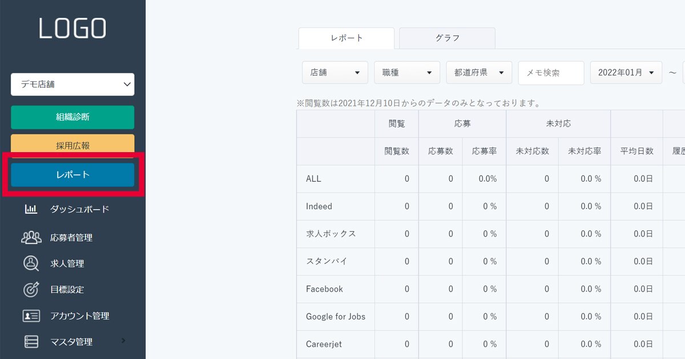This screenshot has height=359, width=685.
Task: Click the goal setting target icon
Action: pyautogui.click(x=31, y=289)
